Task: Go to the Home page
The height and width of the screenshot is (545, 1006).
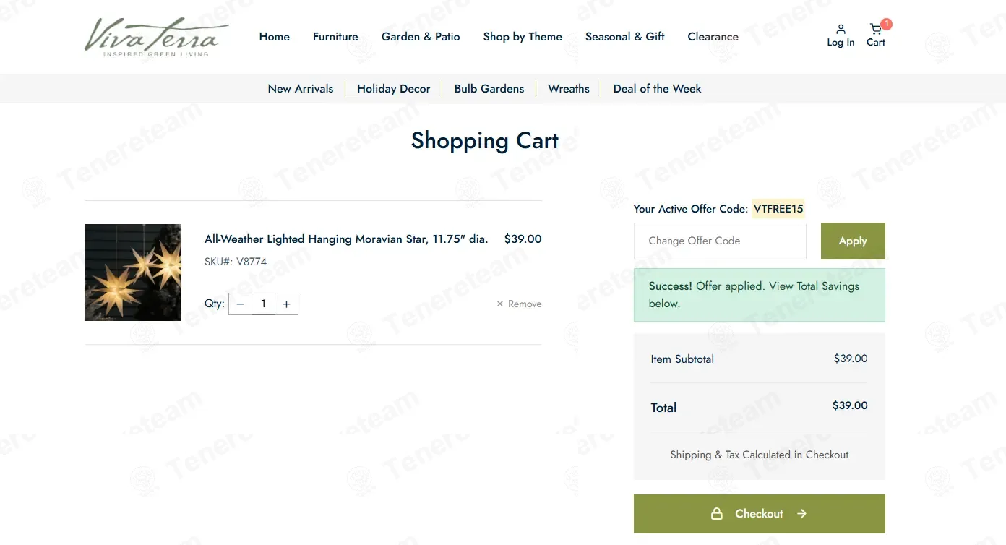Action: point(275,37)
